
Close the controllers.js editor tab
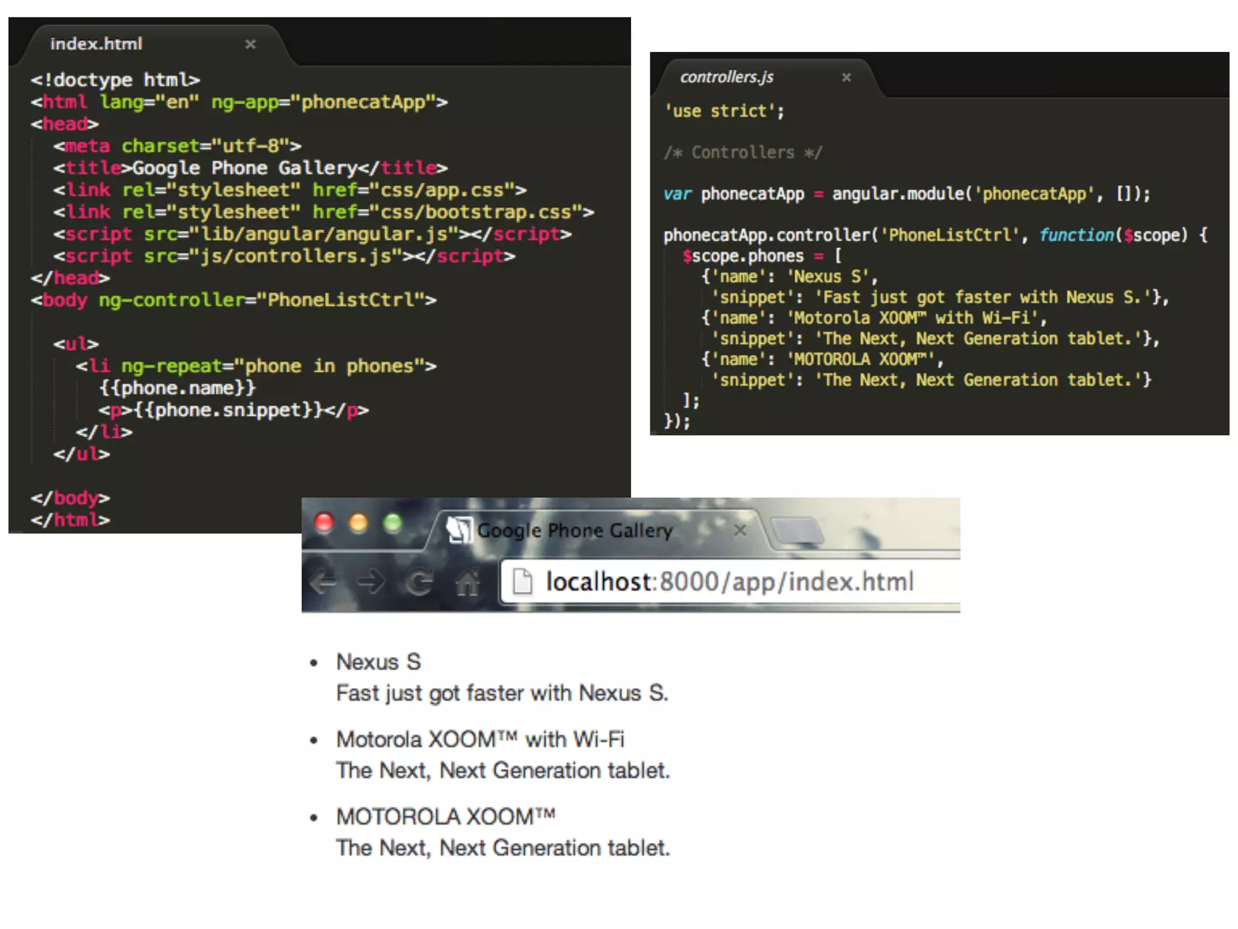tap(846, 77)
